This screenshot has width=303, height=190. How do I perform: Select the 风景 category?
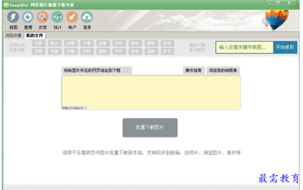coord(39,43)
